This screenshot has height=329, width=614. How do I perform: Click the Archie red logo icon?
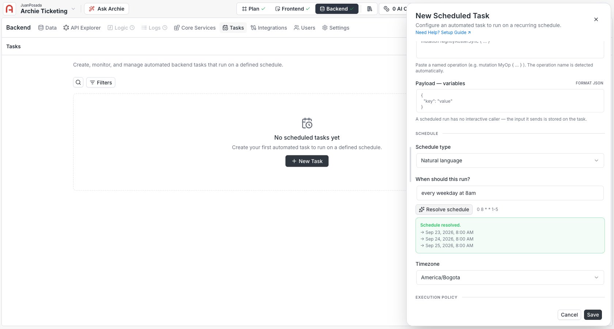10,9
